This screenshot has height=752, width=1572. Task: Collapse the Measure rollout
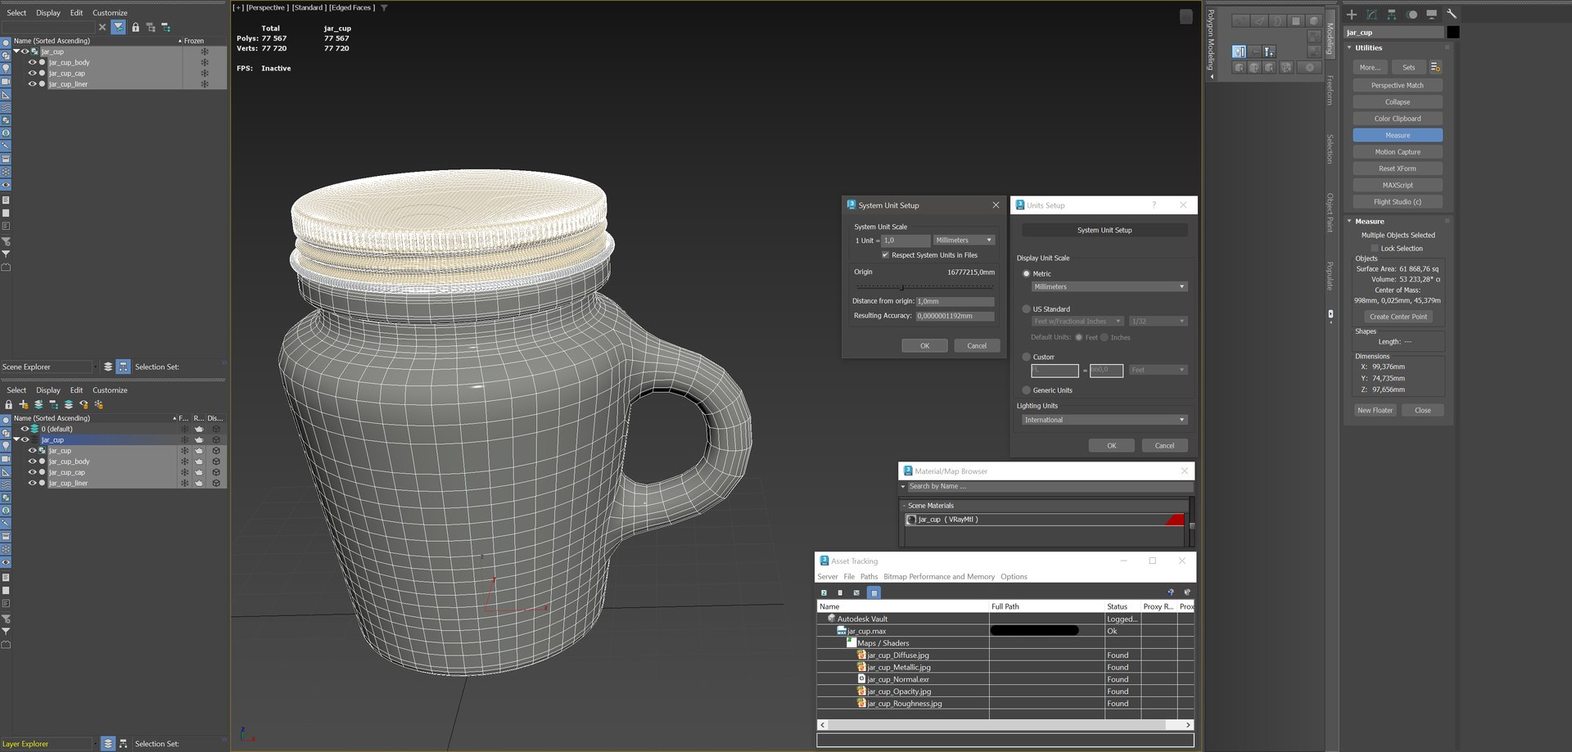[1349, 221]
